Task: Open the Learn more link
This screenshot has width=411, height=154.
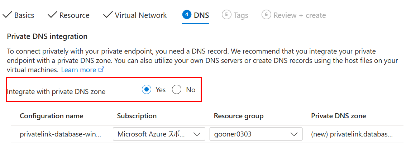Action: tap(78, 70)
